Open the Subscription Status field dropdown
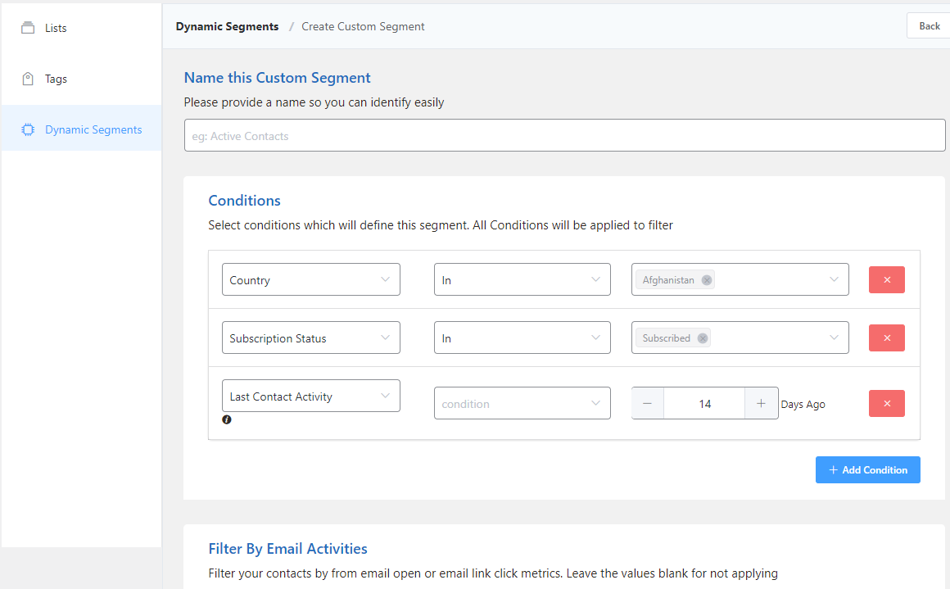The width and height of the screenshot is (950, 589). point(310,338)
